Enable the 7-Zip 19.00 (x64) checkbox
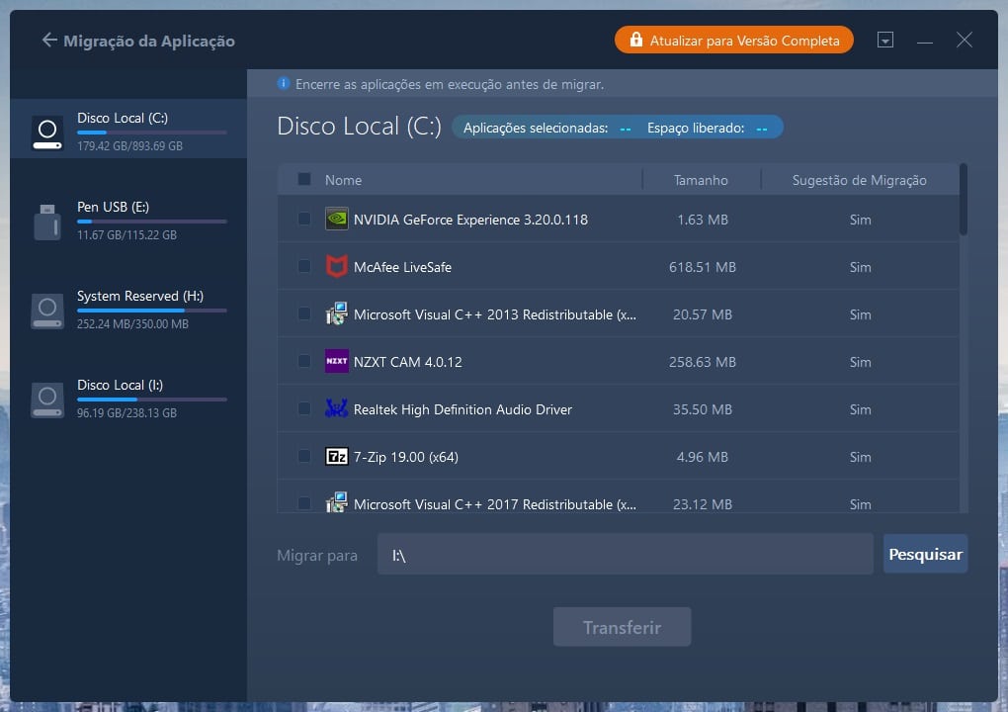Image resolution: width=1008 pixels, height=712 pixels. click(304, 457)
